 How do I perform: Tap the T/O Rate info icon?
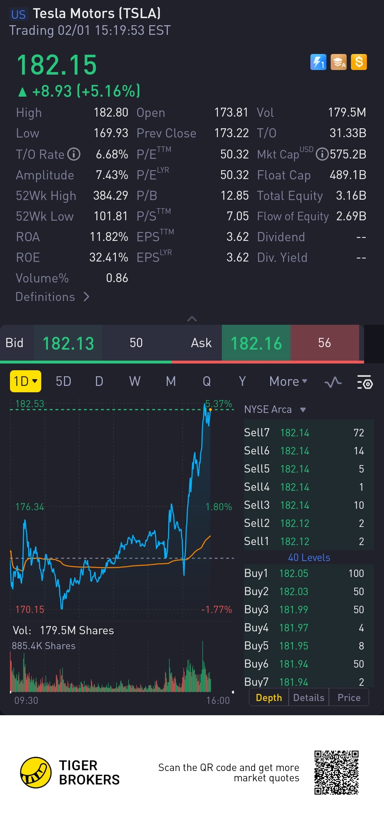(x=74, y=154)
